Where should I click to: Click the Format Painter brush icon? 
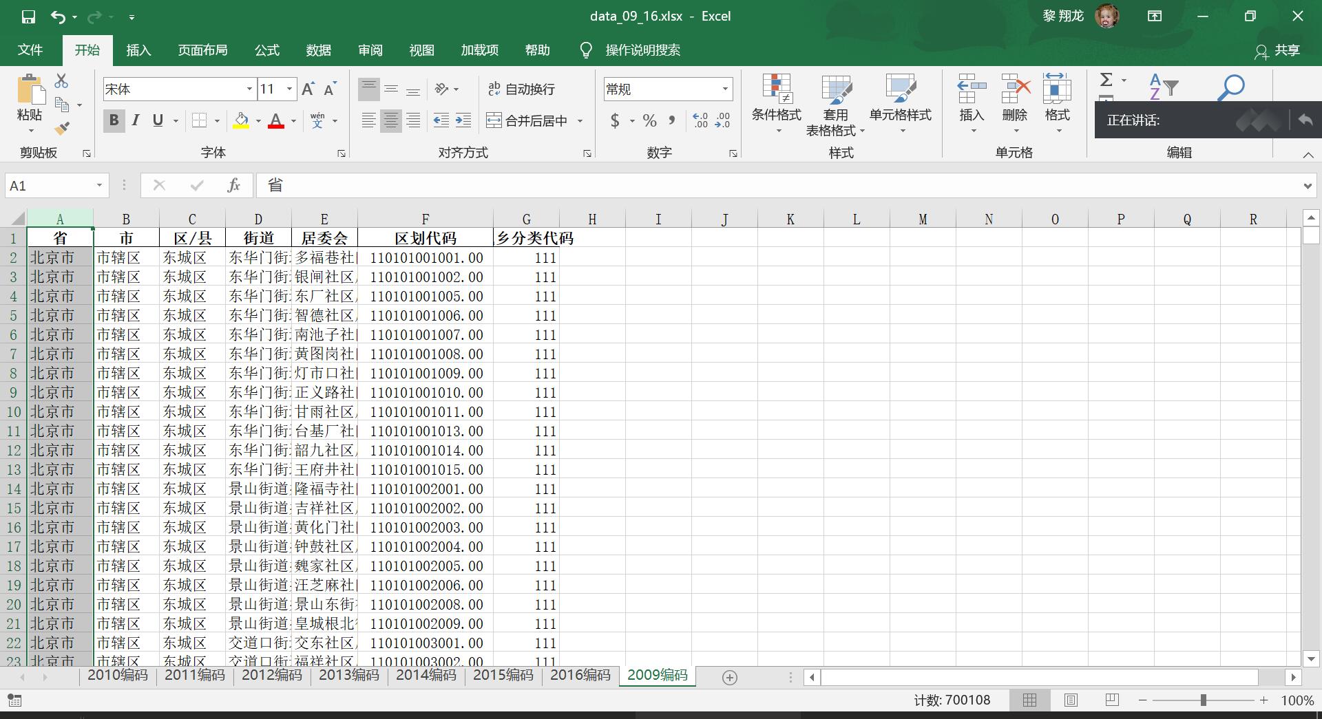pos(62,128)
